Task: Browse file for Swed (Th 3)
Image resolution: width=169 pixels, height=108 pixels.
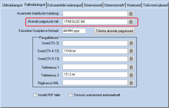Action: click(131, 43)
